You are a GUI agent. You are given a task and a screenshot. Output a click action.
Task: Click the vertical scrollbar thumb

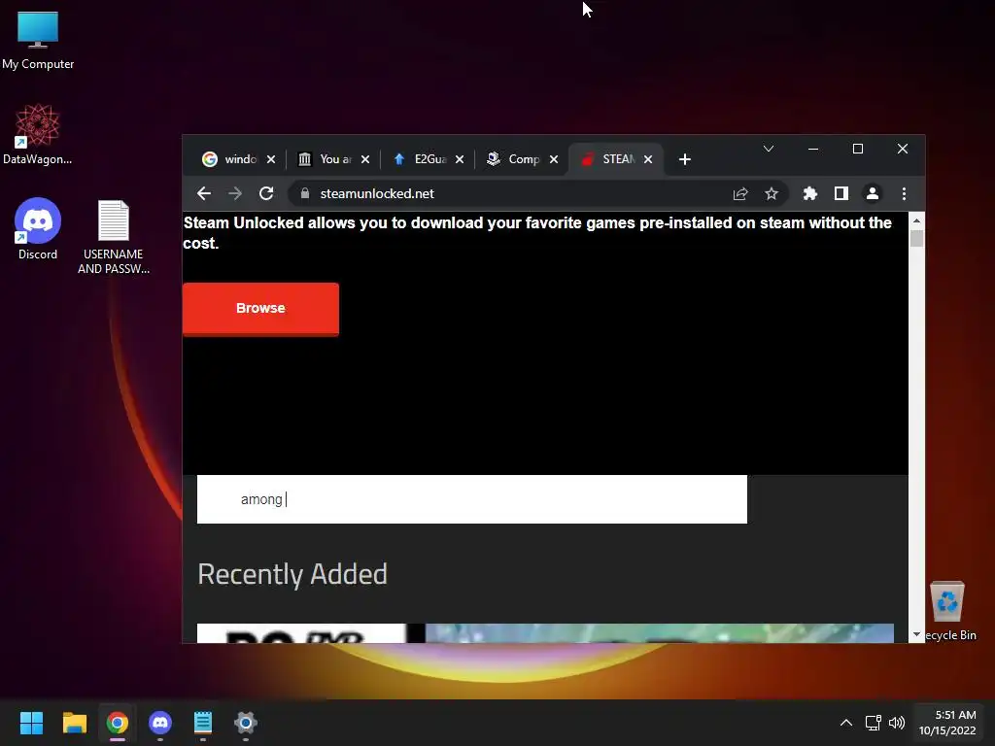(x=916, y=238)
